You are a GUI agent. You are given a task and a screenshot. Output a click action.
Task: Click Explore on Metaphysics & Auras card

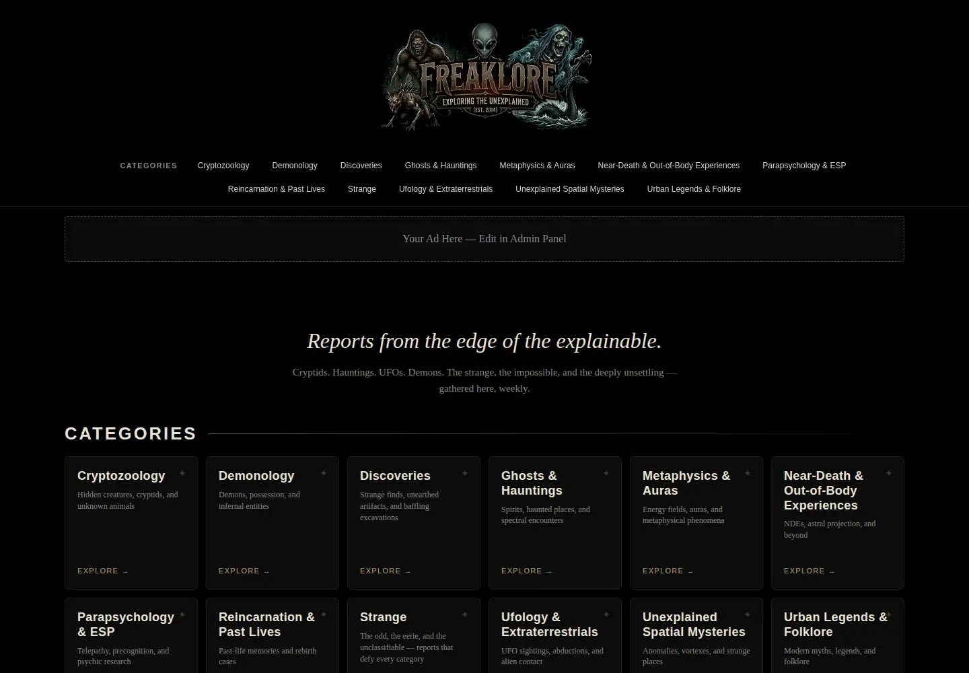[668, 571]
